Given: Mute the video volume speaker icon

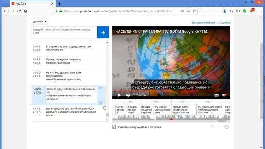Looking at the screenshot, I should pos(128,95).
